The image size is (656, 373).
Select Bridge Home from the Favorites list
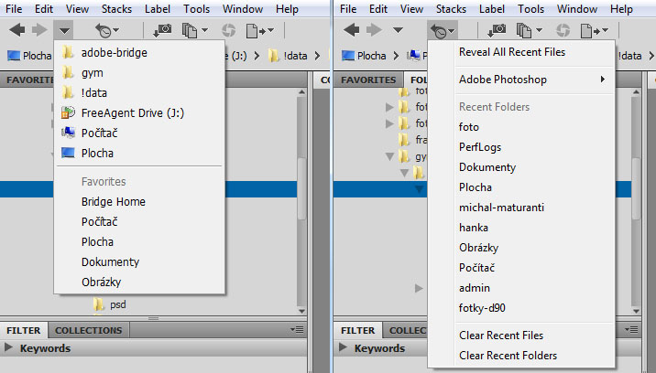coord(113,202)
